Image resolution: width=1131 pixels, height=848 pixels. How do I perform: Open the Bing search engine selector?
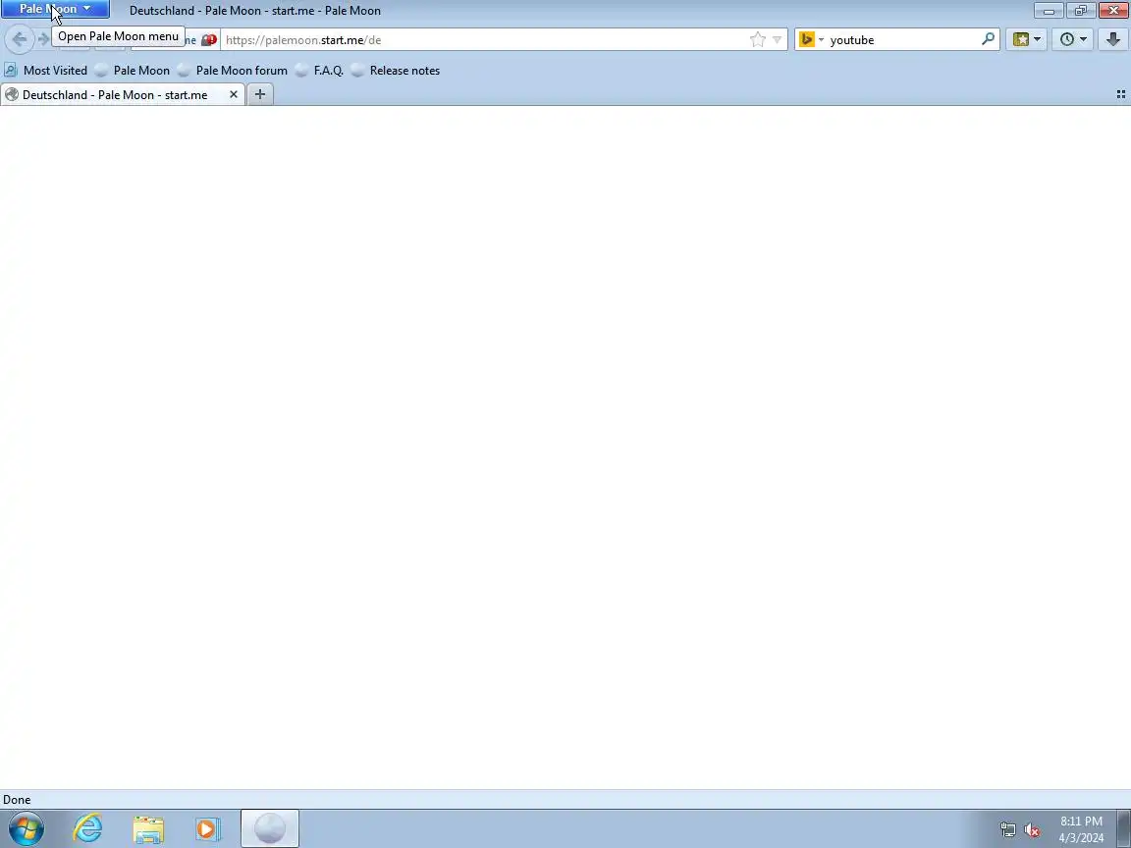(812, 39)
